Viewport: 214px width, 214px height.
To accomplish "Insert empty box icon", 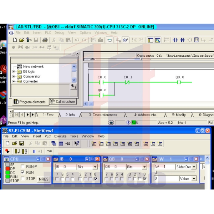I will point(197,40).
